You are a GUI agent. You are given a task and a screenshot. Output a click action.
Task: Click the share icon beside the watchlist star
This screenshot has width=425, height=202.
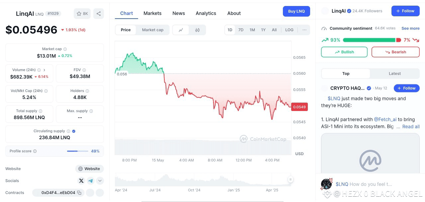[x=99, y=14]
